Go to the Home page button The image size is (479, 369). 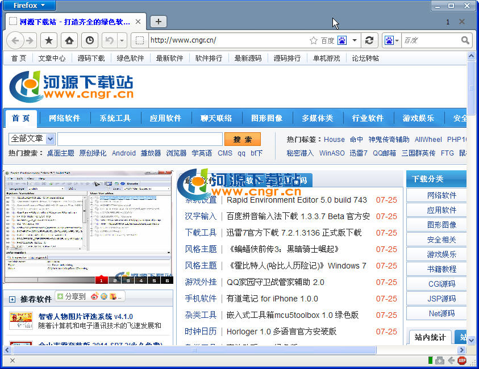69,40
